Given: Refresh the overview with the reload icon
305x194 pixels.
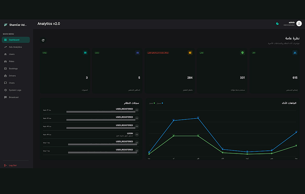Looking at the screenshot, I should (43, 40).
